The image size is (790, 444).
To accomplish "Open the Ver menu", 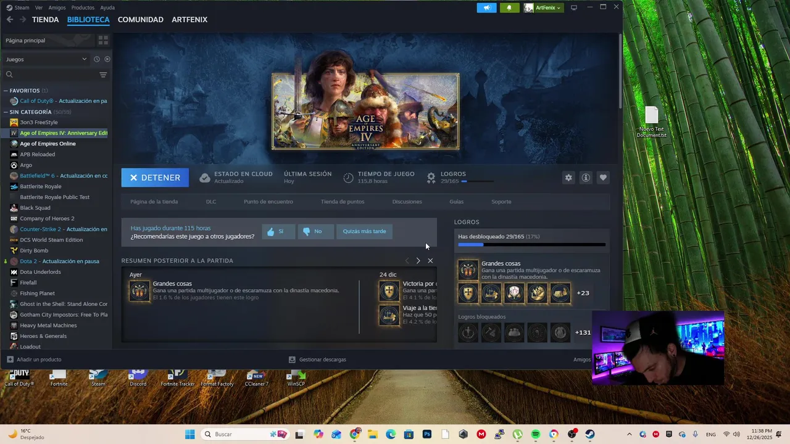I will click(x=39, y=7).
